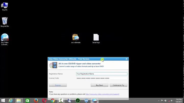Close the Trial Version dialog
This screenshot has width=184, height=103.
coord(126,59)
